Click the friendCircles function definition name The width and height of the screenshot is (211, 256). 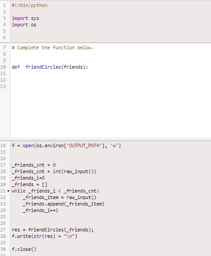[x=43, y=67]
